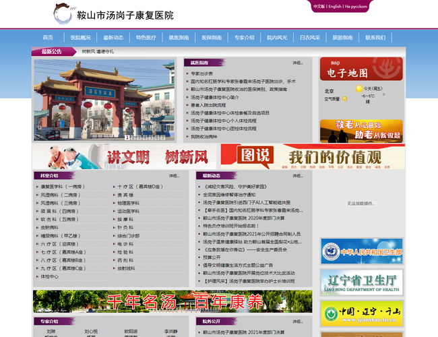Click the hospital gate slideshow photo
This screenshot has width=438, height=337.
99,100
